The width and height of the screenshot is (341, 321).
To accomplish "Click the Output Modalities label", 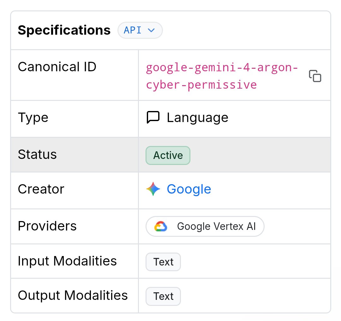I will pyautogui.click(x=73, y=295).
